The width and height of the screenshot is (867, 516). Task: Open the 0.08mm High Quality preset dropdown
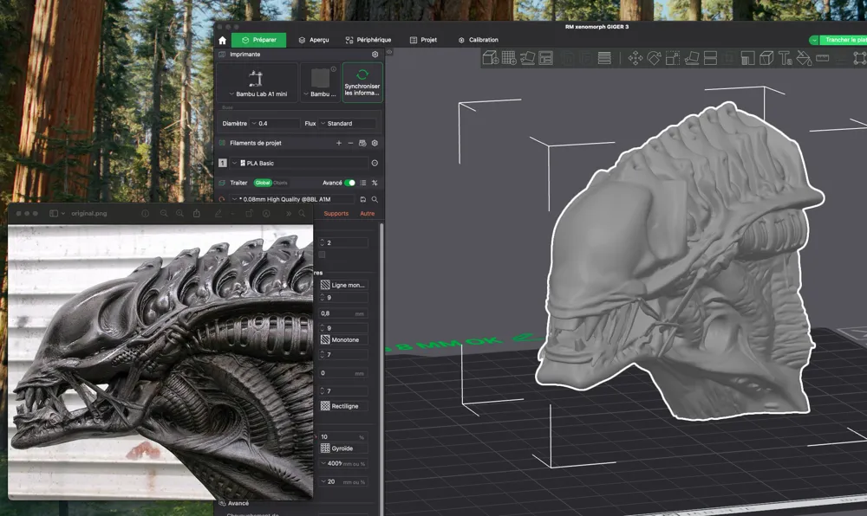click(291, 199)
